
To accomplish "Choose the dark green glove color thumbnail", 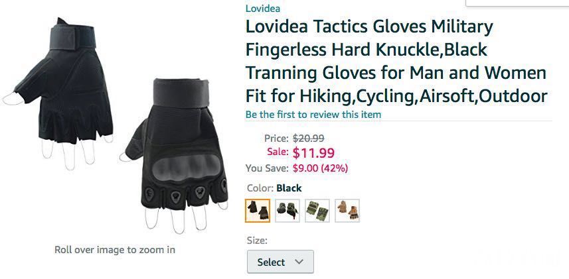I will point(287,211).
